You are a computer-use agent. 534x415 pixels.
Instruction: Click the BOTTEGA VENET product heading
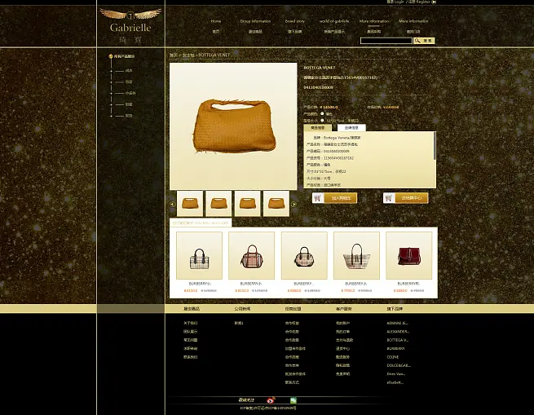pos(320,68)
